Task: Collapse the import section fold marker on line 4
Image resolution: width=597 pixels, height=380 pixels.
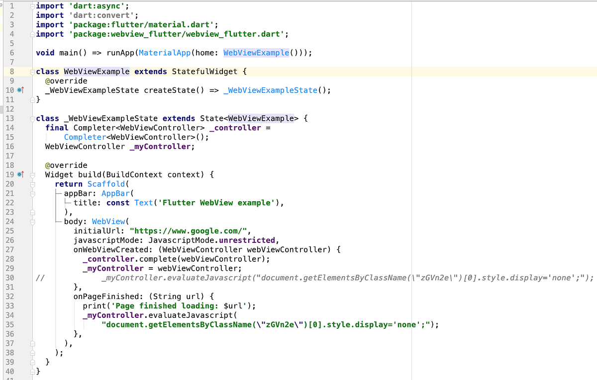Action: click(x=32, y=34)
